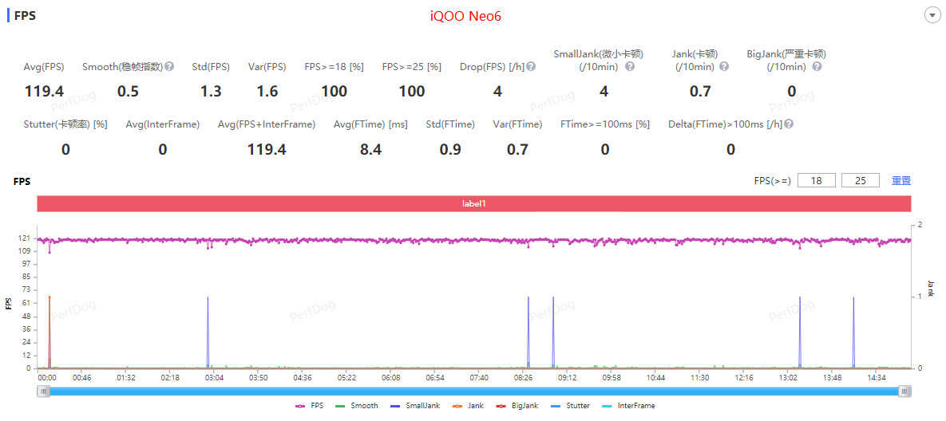This screenshot has height=421, width=946.
Task: Toggle the Stutter series in legend
Action: click(x=569, y=406)
